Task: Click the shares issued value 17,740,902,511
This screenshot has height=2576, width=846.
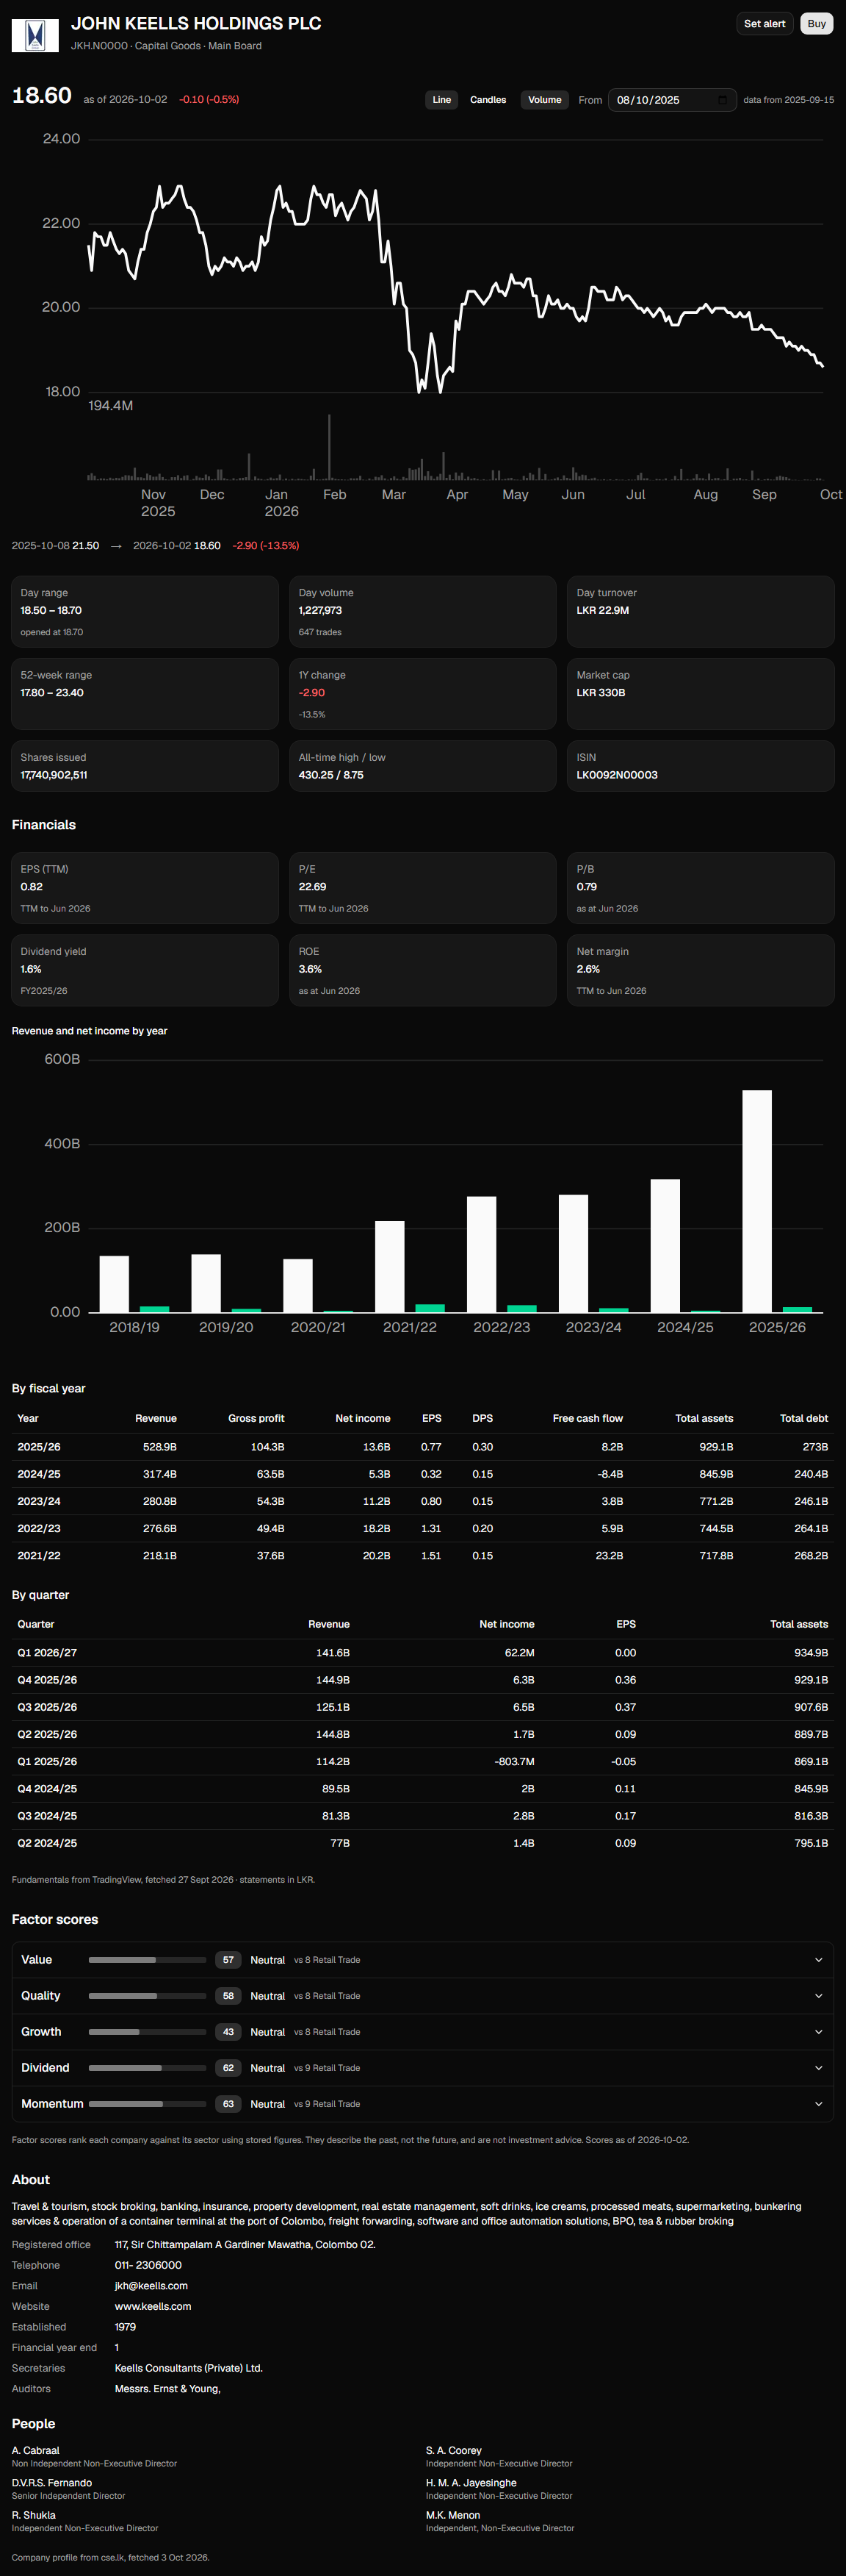Action: [54, 775]
